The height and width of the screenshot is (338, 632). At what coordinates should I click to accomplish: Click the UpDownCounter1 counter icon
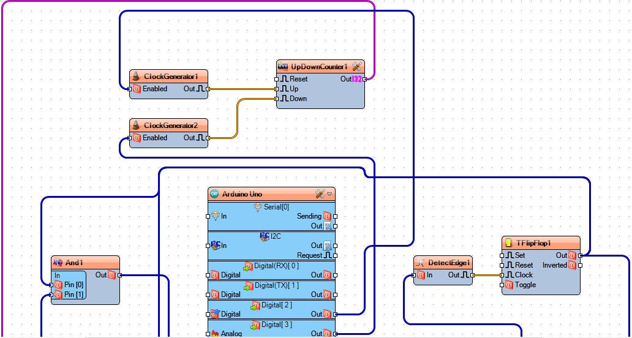click(284, 66)
